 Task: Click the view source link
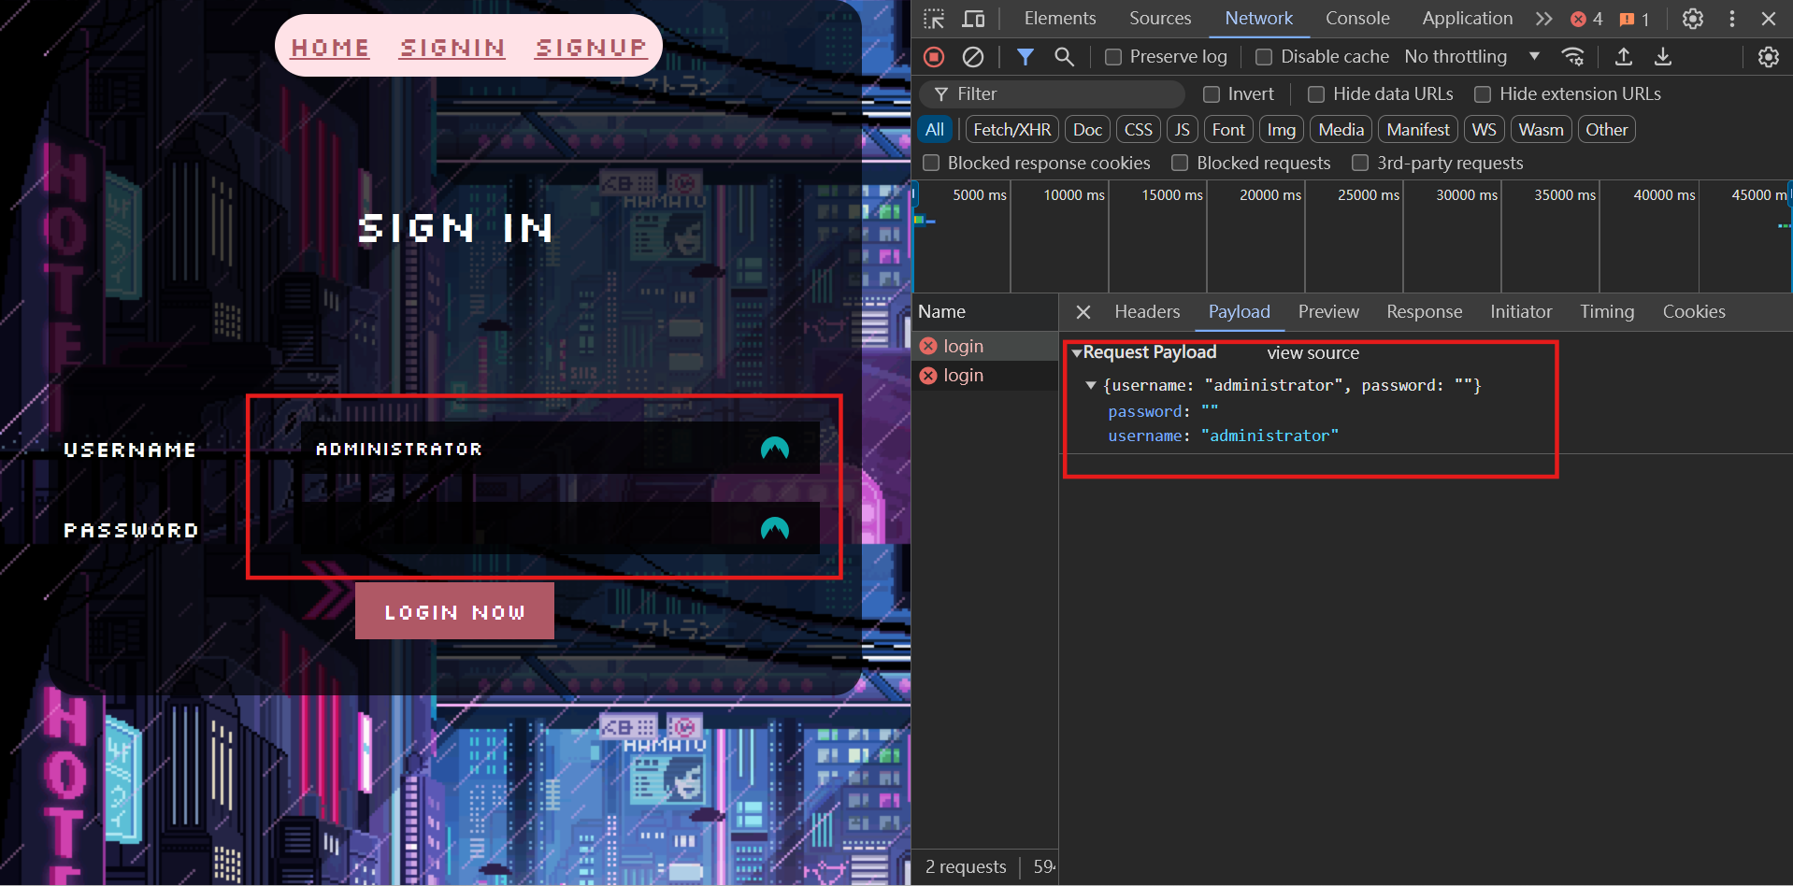(1313, 353)
